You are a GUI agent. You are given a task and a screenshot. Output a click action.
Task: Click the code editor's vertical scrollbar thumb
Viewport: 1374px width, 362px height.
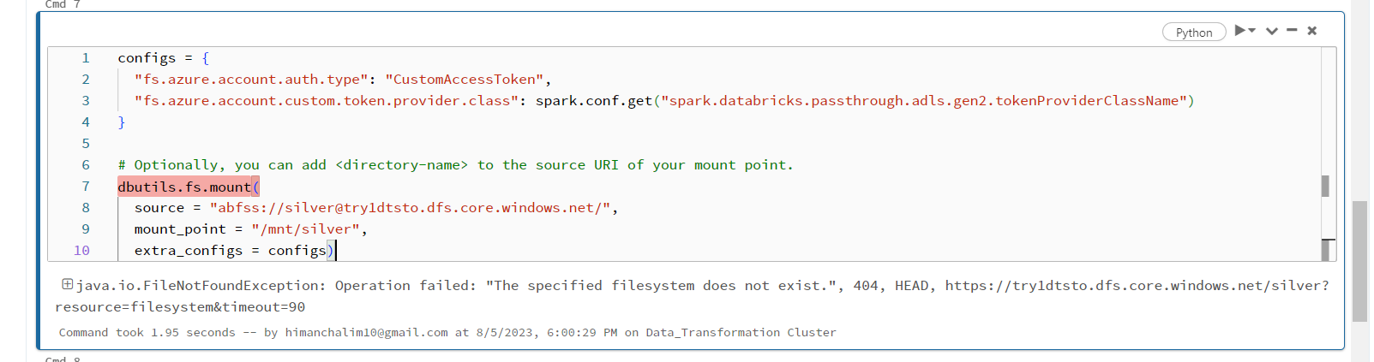point(1325,186)
